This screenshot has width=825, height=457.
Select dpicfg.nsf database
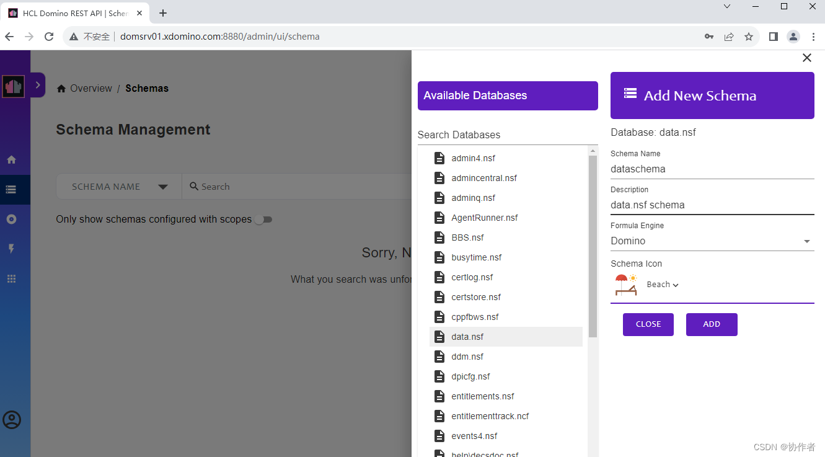click(x=506, y=376)
